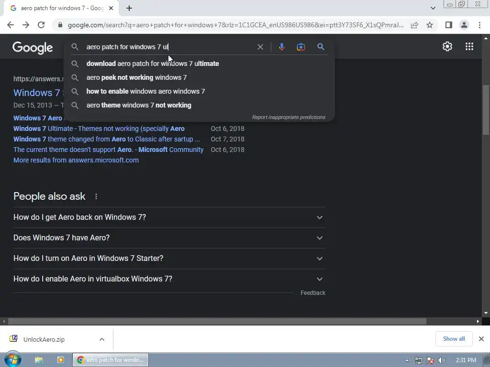Open Windows 7 Ultimate Themes not working link
Screen dimensions: 490x367
(99, 129)
